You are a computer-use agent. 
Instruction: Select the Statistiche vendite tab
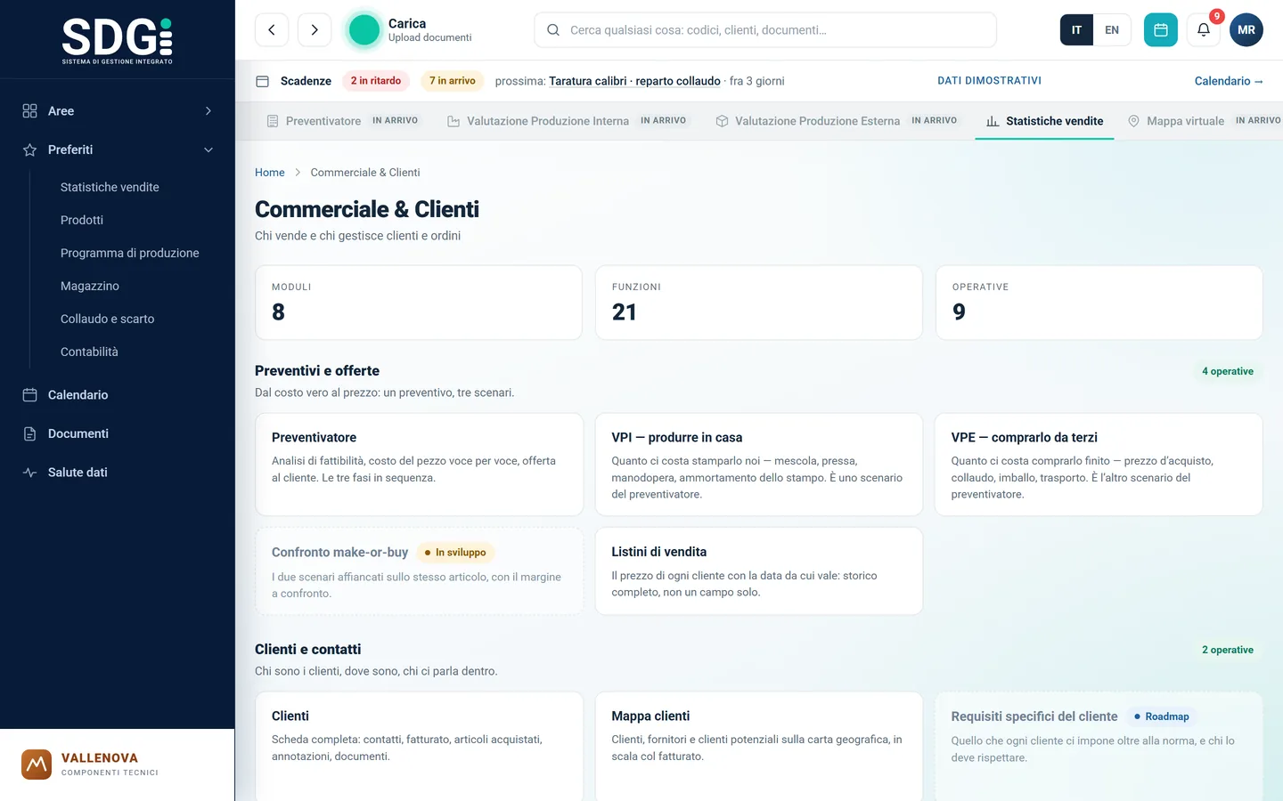pyautogui.click(x=1044, y=121)
